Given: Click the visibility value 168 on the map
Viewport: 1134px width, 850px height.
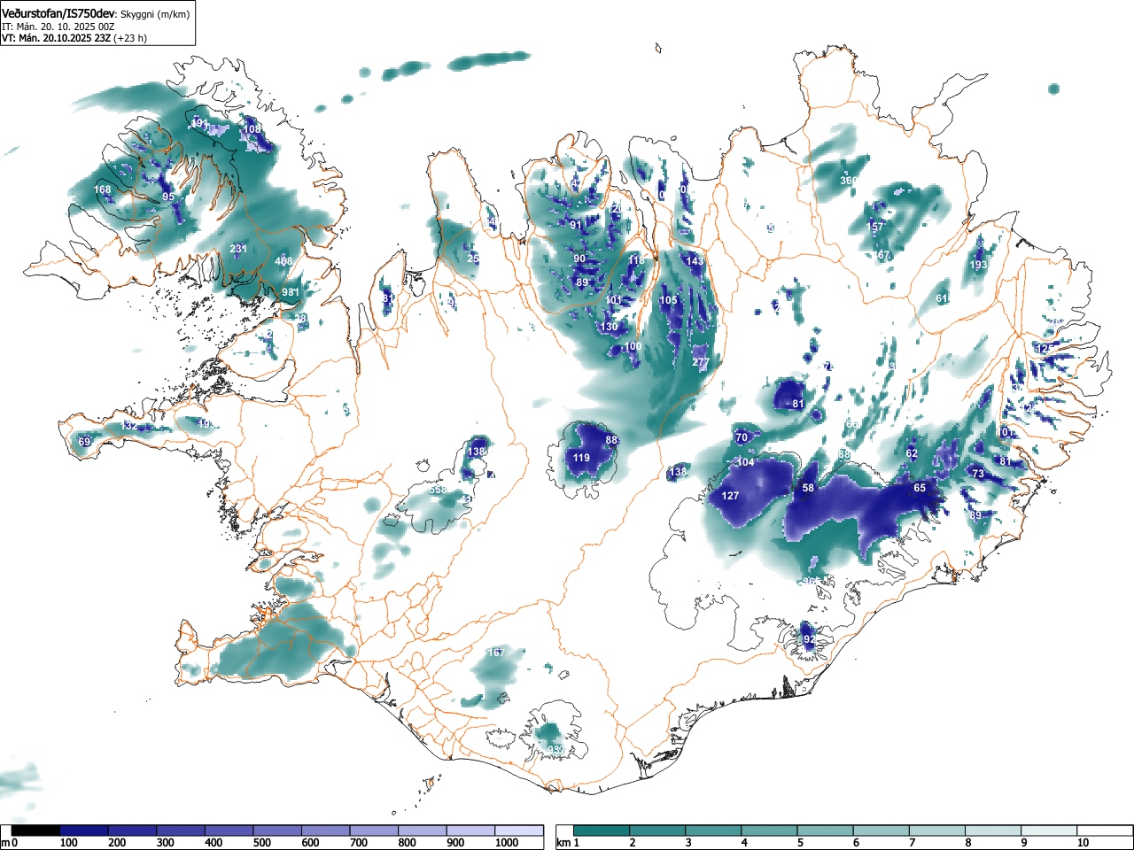Looking at the screenshot, I should 103,189.
